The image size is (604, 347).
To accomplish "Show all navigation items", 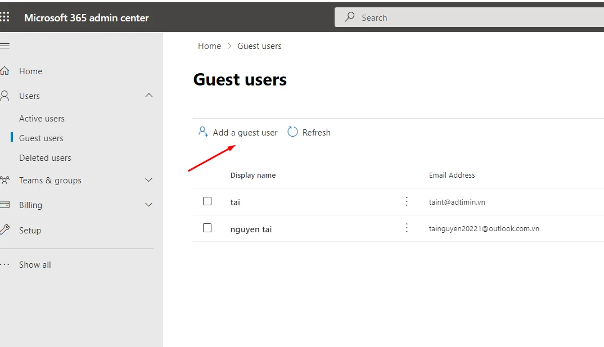I will point(35,265).
